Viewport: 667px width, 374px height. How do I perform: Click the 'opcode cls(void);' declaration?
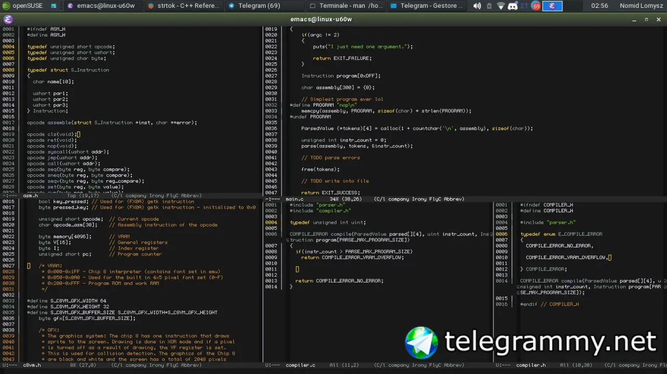[x=52, y=134]
